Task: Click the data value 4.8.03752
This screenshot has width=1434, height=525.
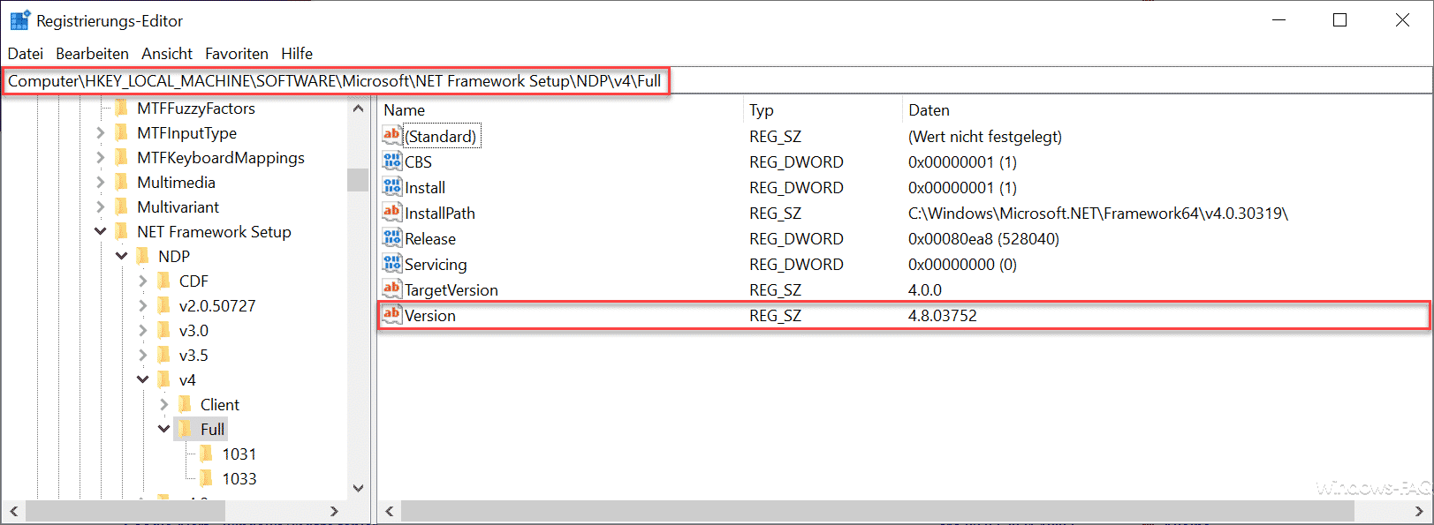Action: (x=942, y=316)
